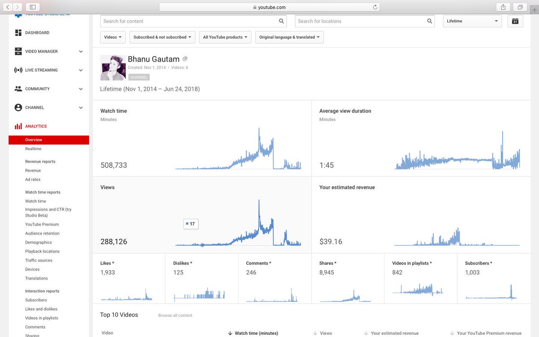This screenshot has width=539, height=337.
Task: Click the Live Streaming broadcast icon
Action: click(x=18, y=70)
